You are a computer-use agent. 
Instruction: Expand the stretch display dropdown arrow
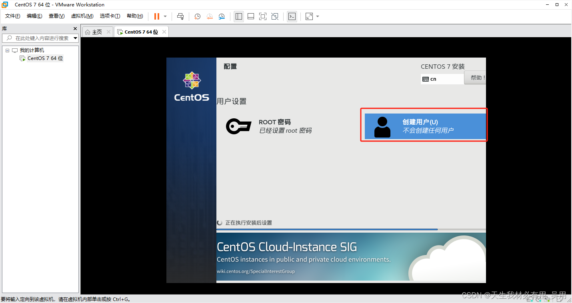318,16
